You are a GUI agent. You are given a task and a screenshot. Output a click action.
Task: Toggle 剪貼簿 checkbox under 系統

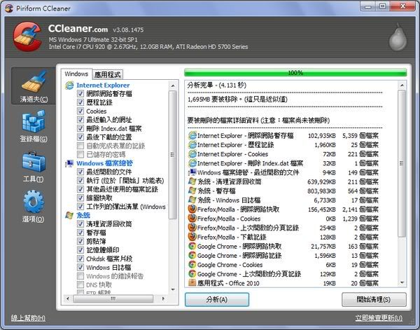pos(80,241)
